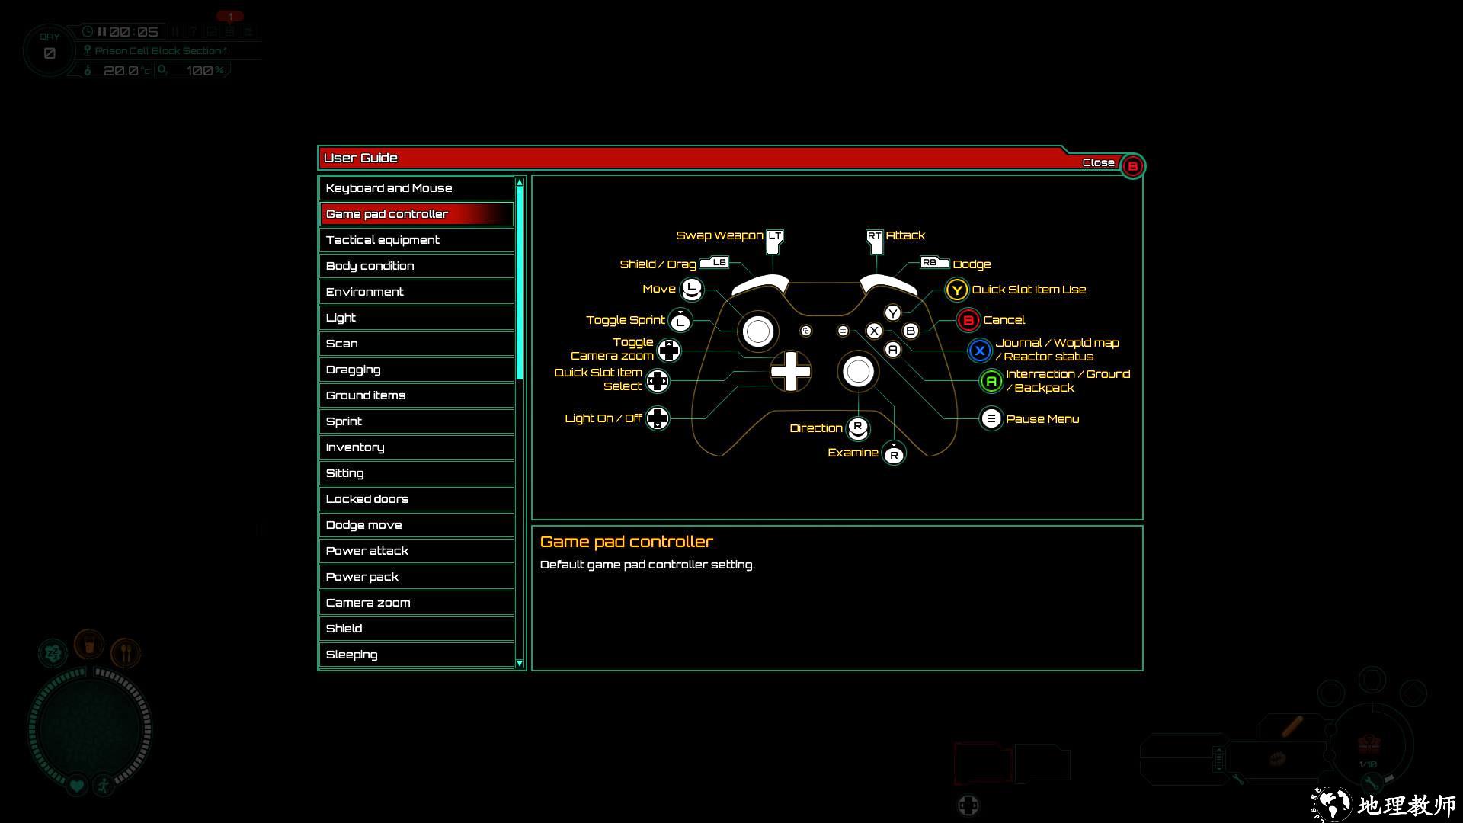
Task: Click the yellow Y Quick Slot Item Use icon
Action: (x=956, y=290)
